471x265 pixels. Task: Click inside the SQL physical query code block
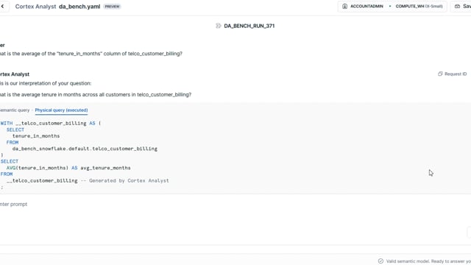(235, 155)
